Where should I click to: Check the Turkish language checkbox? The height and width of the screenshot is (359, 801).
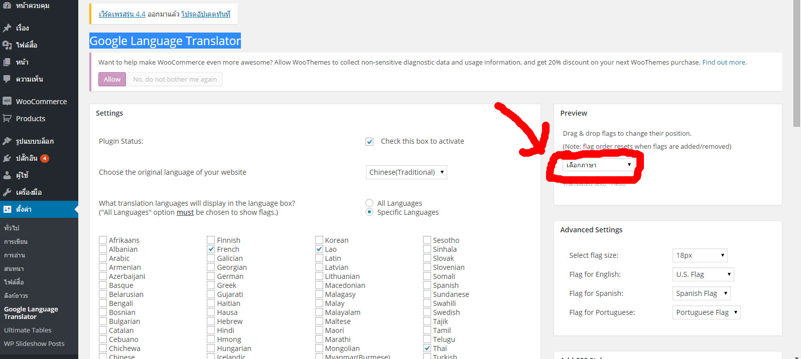click(x=427, y=356)
